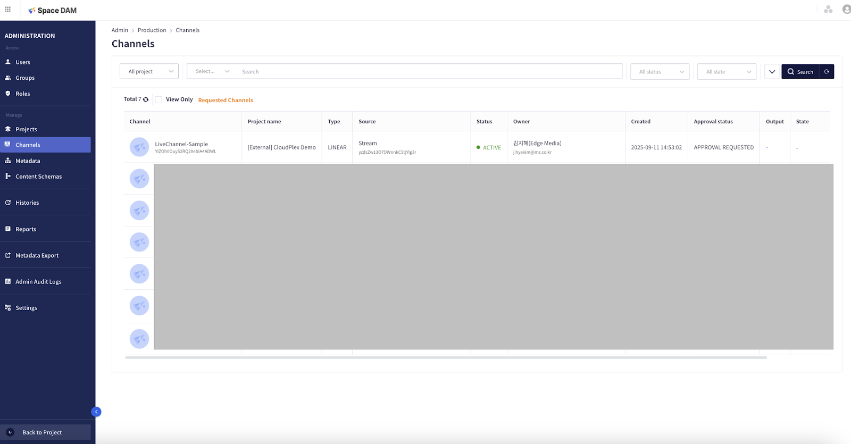Click LiveChannel-Sample channel avatar icon
Screen dimensions: 851x444
139,147
